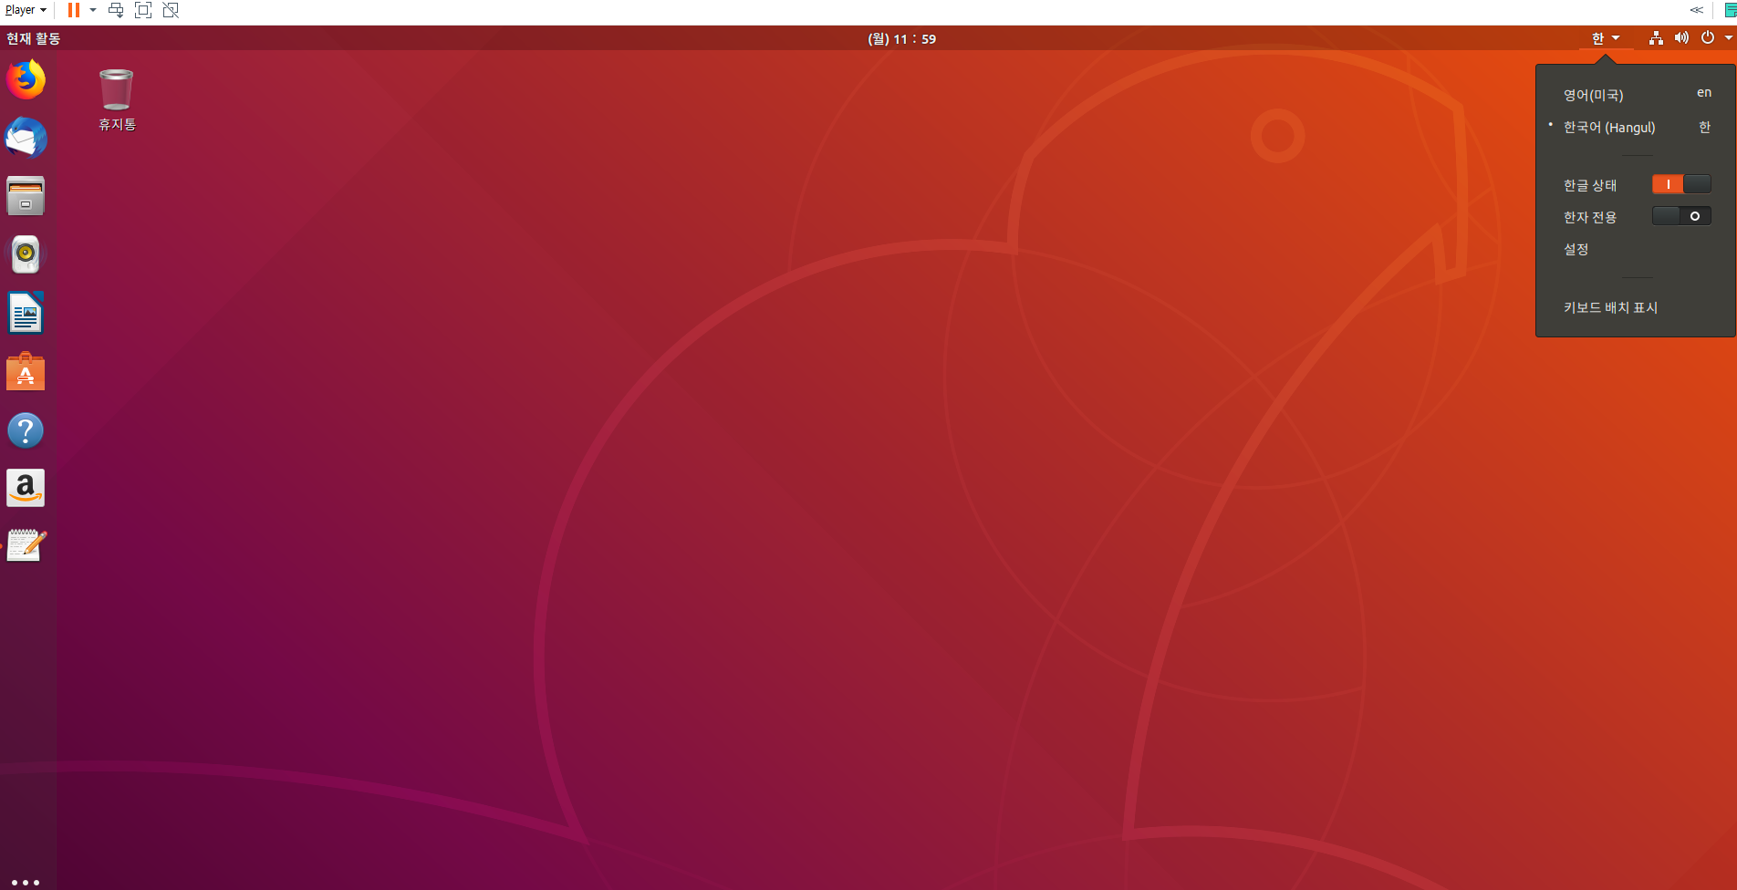This screenshot has width=1737, height=890.
Task: Open the text editor notepad icon
Action: pyautogui.click(x=26, y=546)
